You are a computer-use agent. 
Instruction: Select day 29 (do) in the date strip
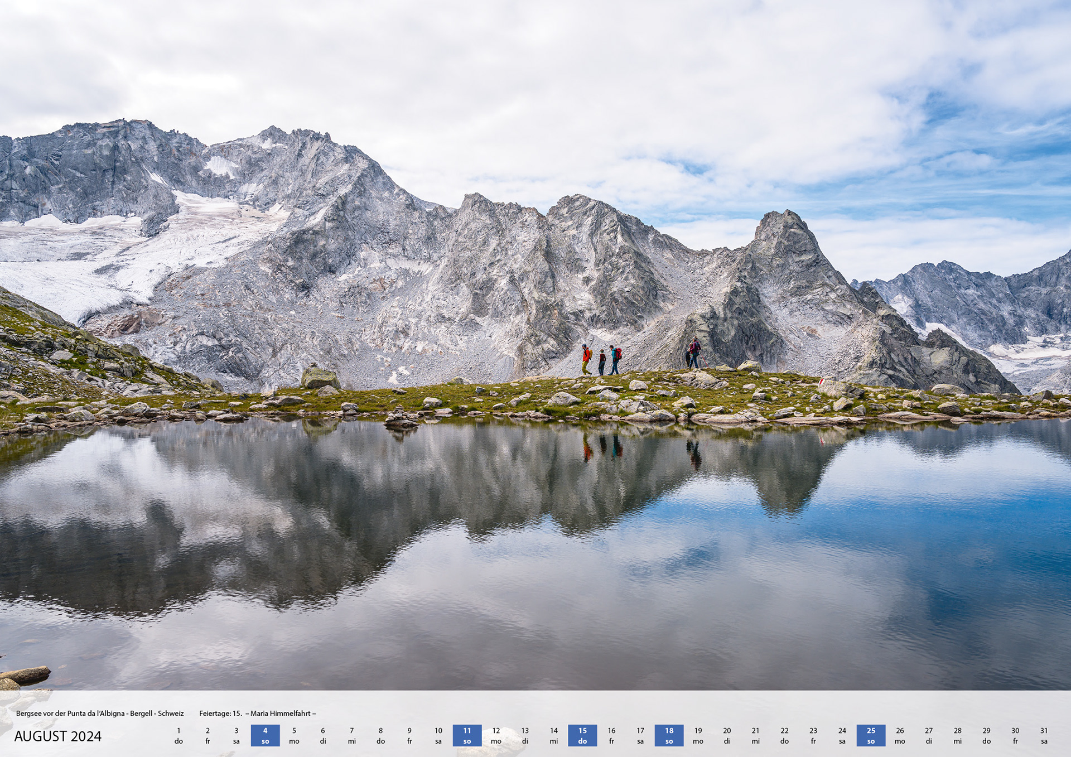(x=986, y=736)
